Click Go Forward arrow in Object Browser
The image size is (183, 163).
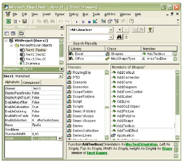126,29
